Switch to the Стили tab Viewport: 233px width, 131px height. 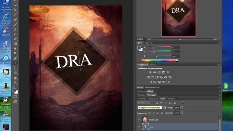coord(153,65)
